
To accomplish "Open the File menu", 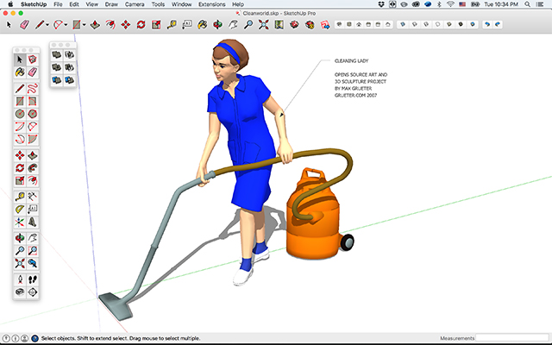I will (58, 4).
